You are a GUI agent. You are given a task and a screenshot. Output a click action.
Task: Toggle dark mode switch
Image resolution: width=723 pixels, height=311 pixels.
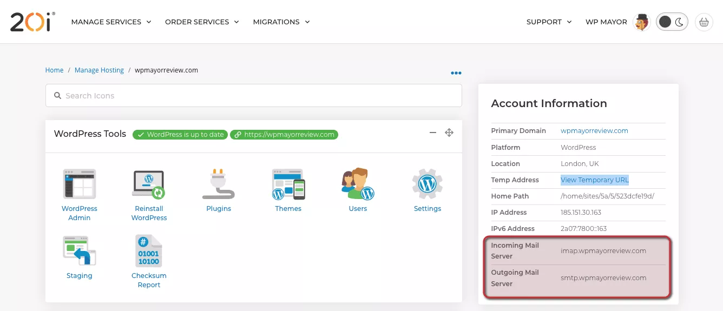(672, 22)
